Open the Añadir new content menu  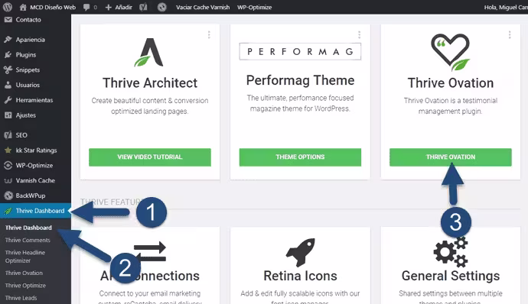pos(119,7)
